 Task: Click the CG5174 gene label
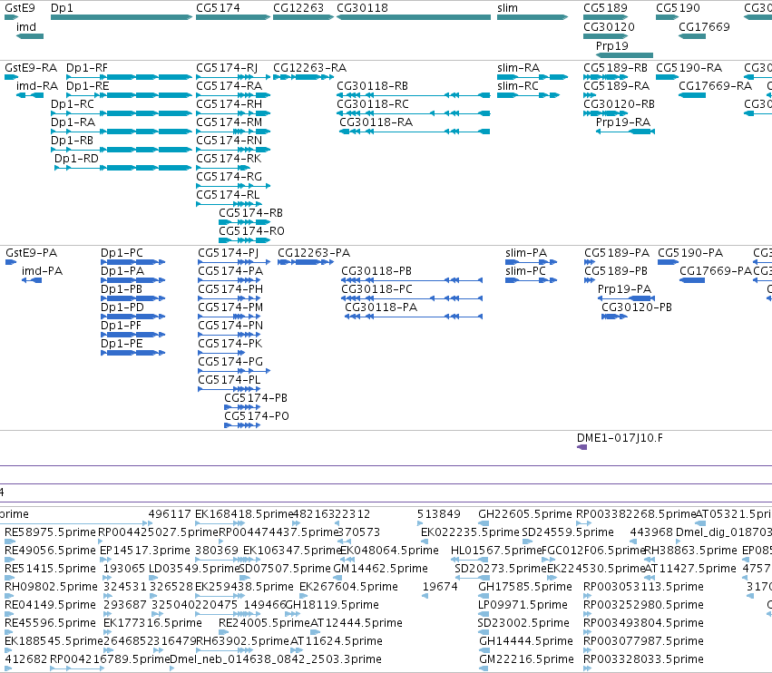[x=218, y=8]
